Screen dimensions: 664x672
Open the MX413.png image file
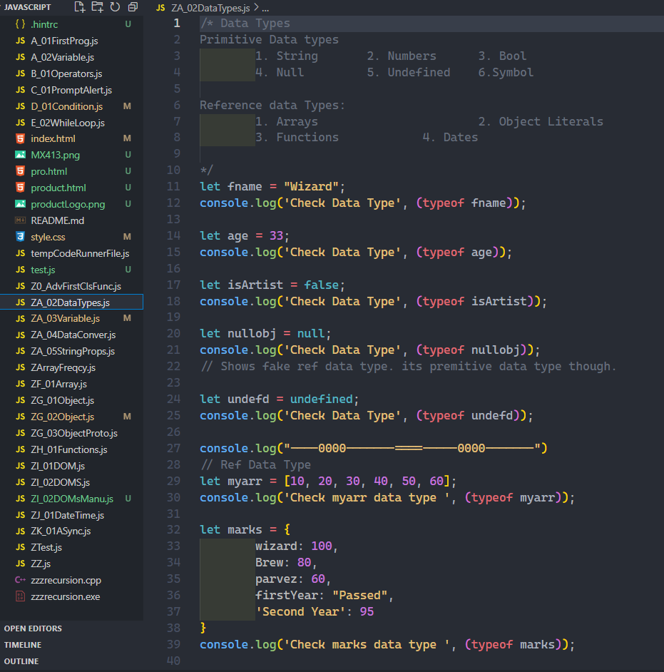(54, 155)
